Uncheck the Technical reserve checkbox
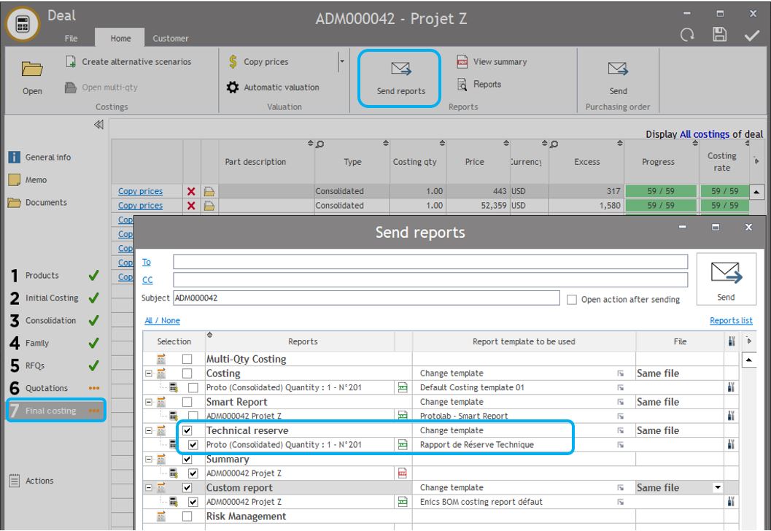This screenshot has width=771, height=531. click(x=187, y=430)
